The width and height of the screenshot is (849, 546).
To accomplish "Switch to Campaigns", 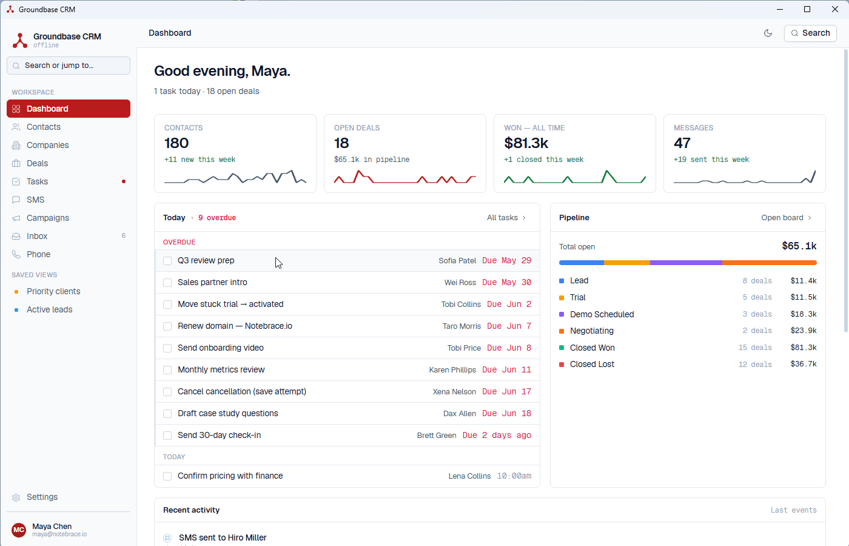I will click(x=69, y=218).
